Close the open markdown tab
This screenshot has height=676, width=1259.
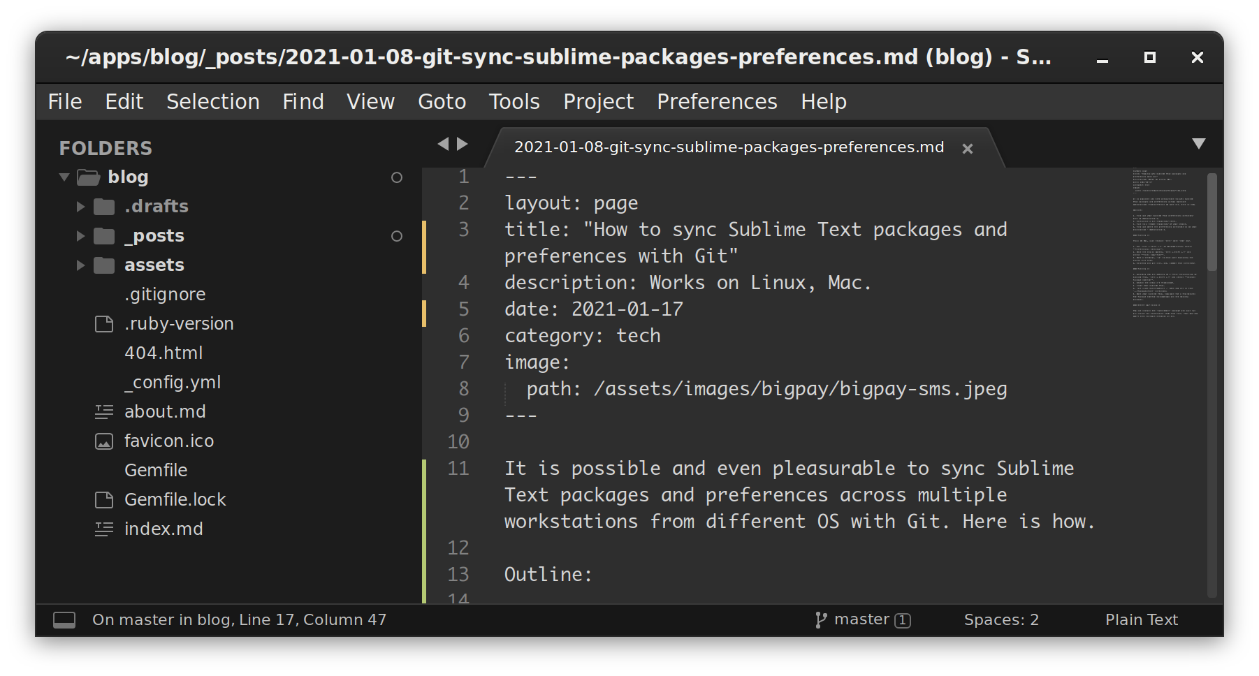[968, 148]
